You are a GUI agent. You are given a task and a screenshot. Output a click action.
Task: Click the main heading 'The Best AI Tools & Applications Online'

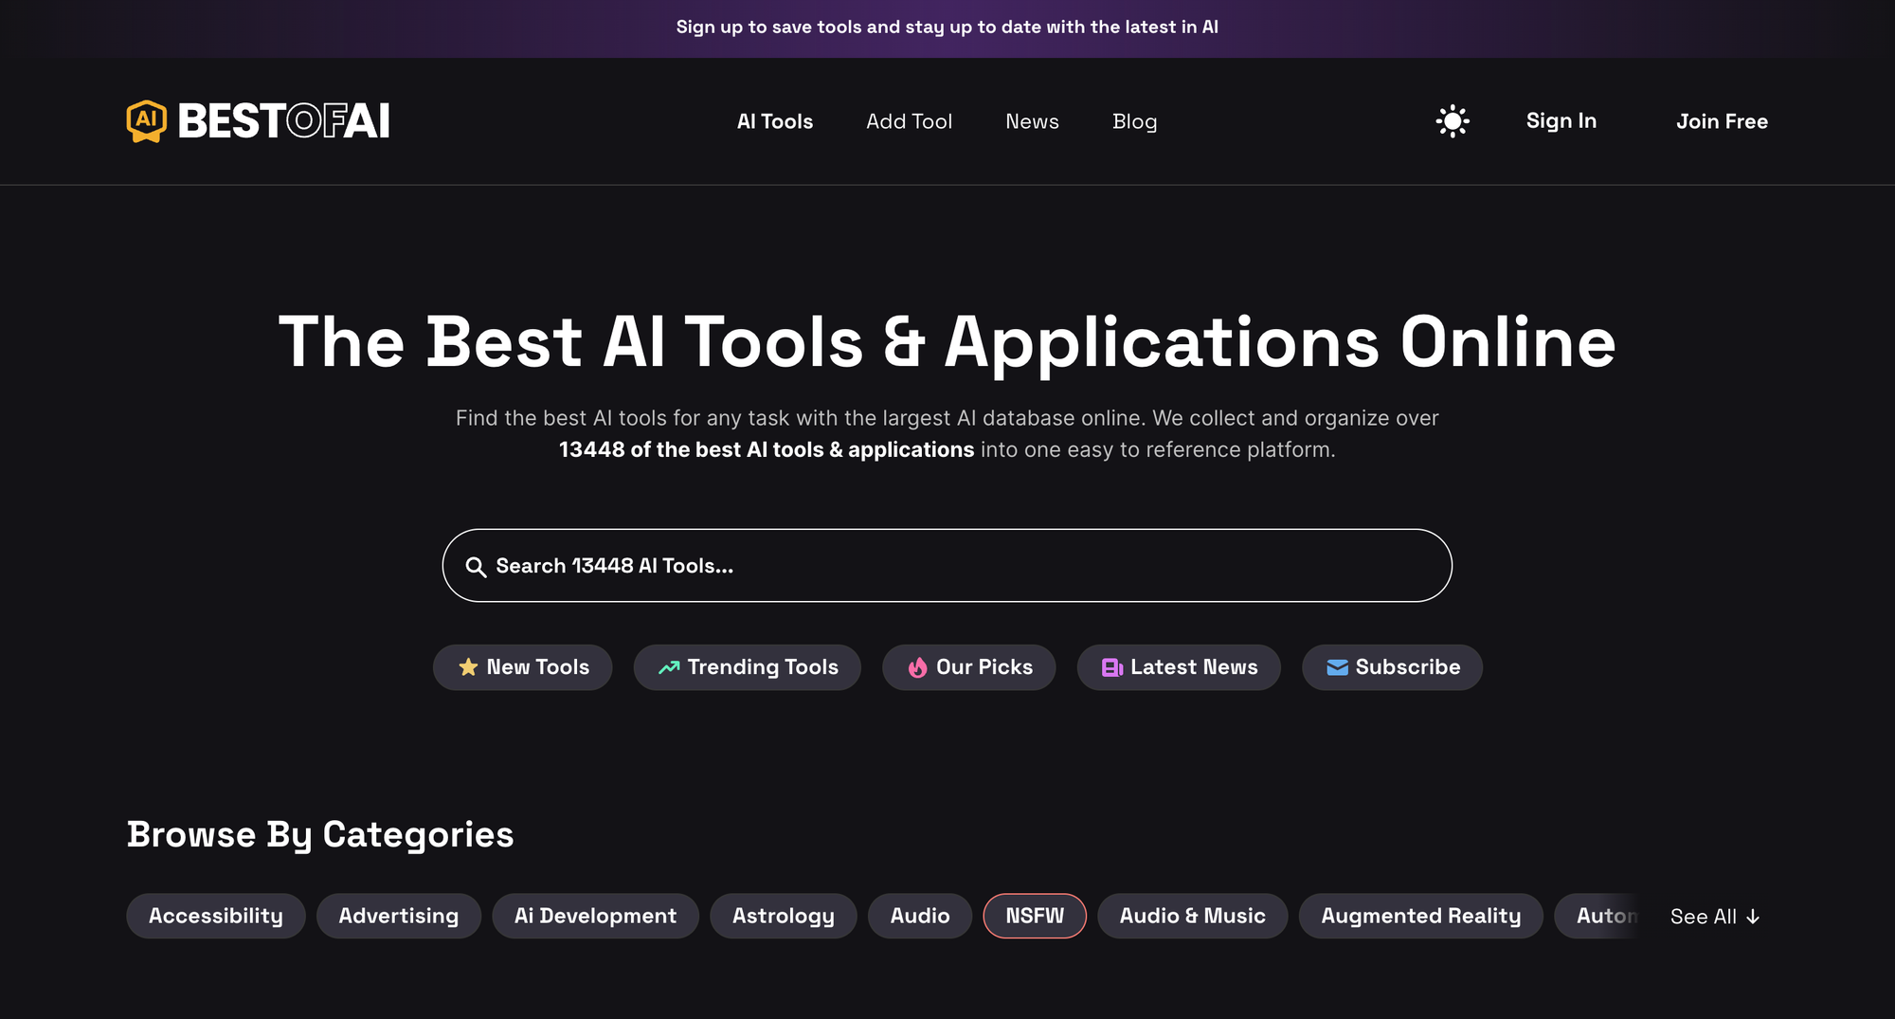(947, 342)
